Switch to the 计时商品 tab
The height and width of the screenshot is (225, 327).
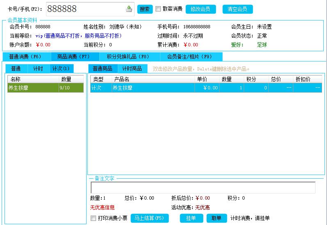tap(132, 68)
